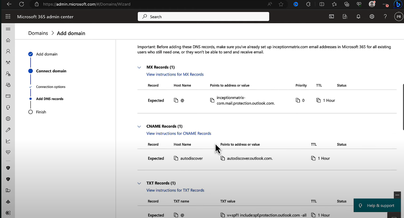
Task: Open notifications bell icon
Action: tap(358, 17)
